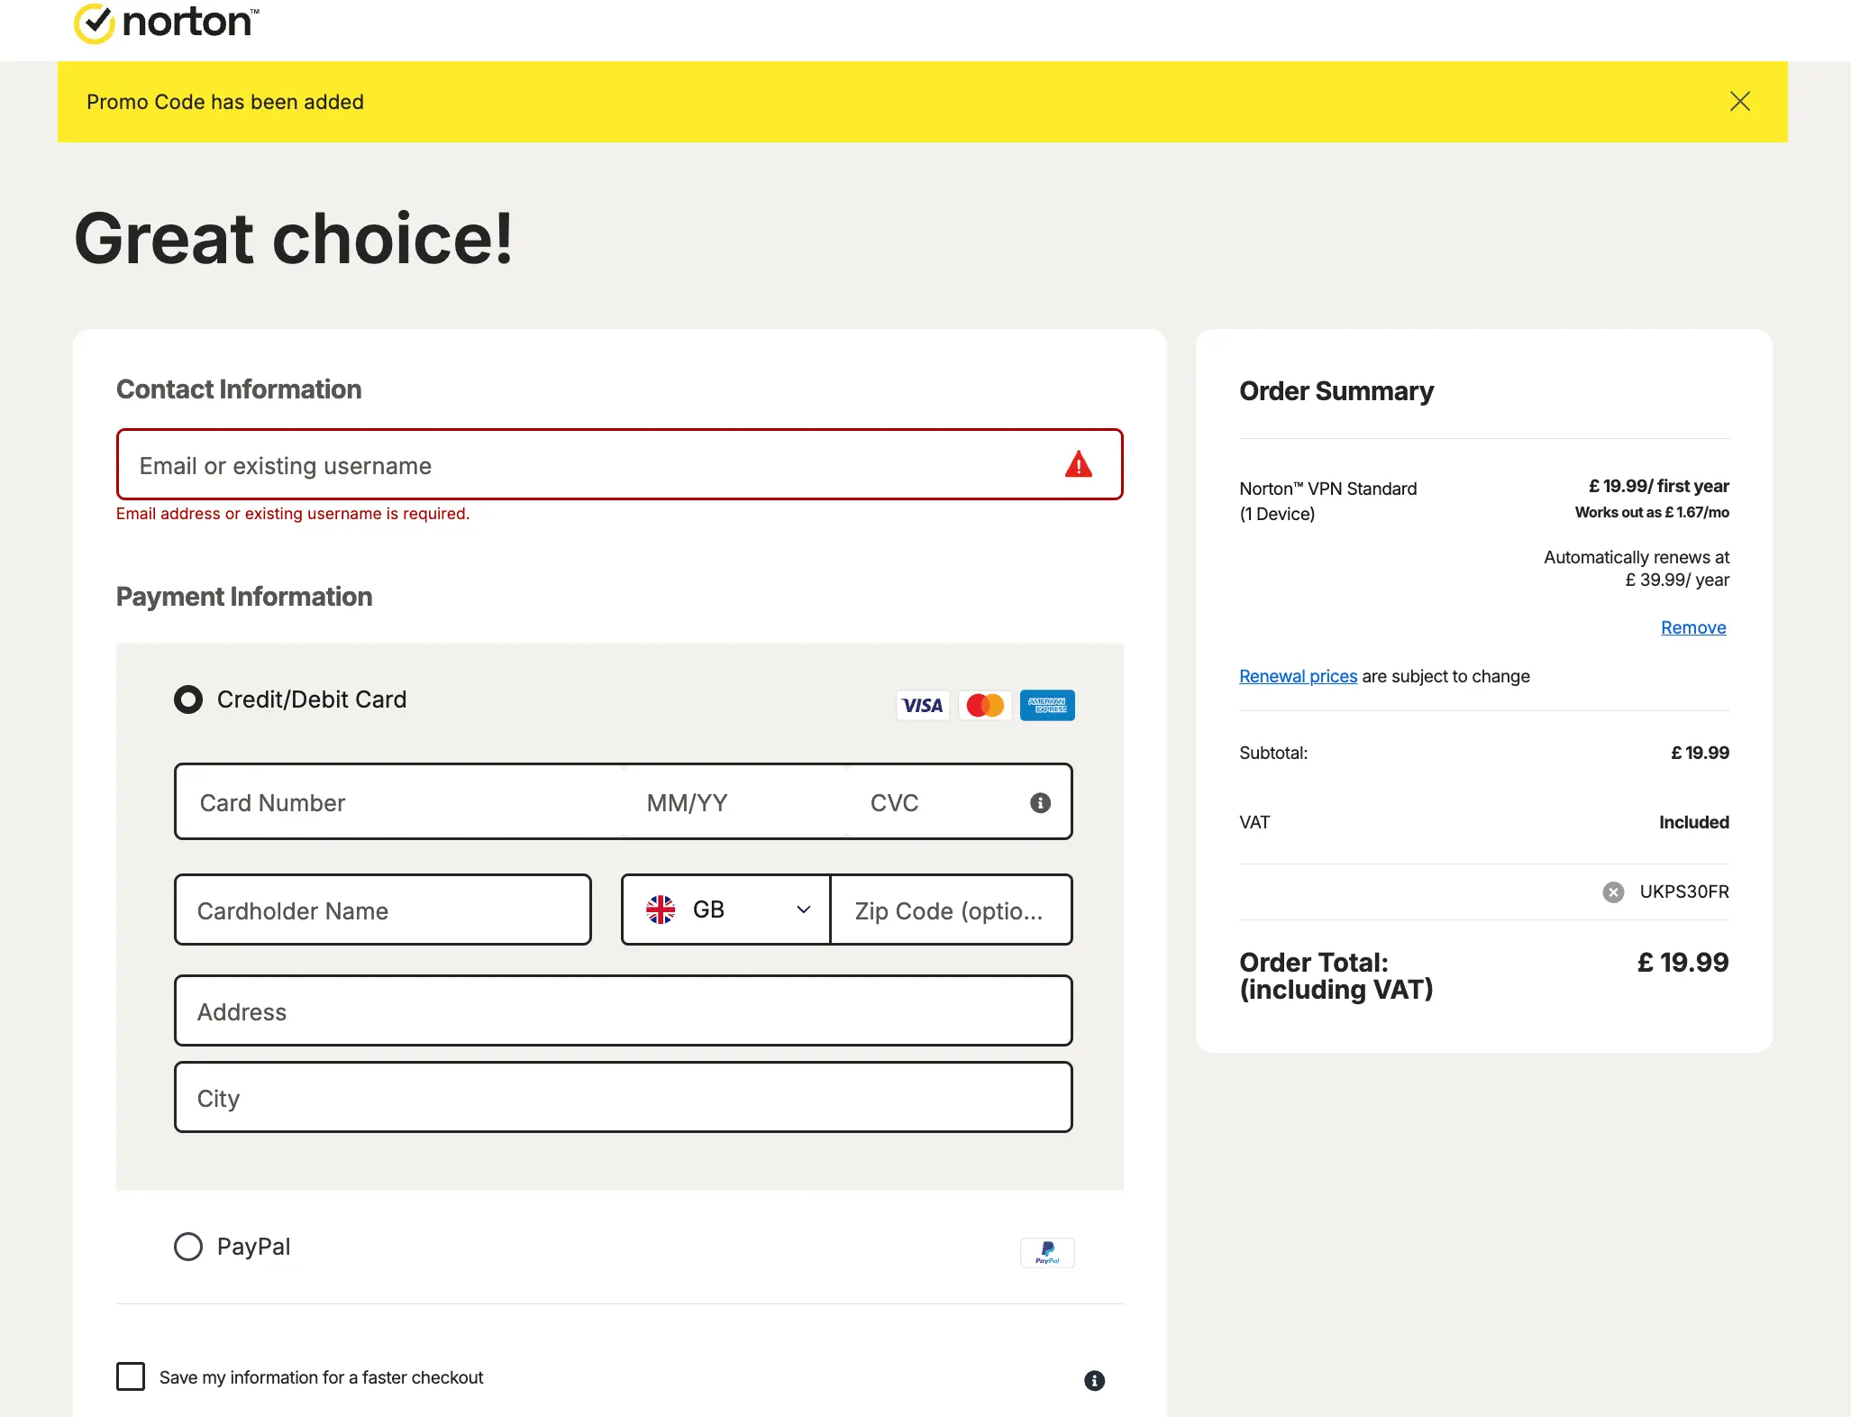Click the Mastercard logo
Viewport: 1851px width, 1417px height.
click(x=984, y=705)
